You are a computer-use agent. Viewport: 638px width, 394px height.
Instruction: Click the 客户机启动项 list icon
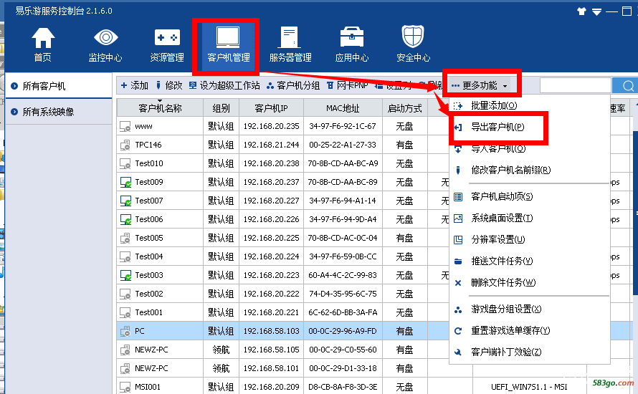click(x=458, y=197)
